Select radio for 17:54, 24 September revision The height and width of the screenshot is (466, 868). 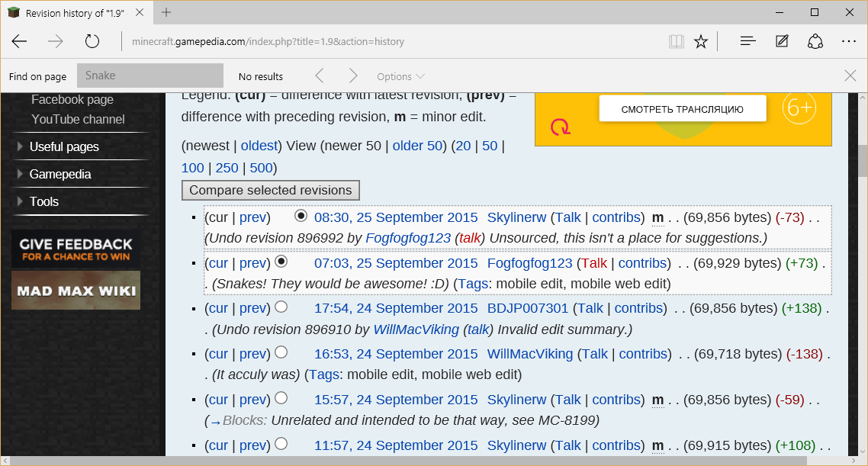coord(281,306)
